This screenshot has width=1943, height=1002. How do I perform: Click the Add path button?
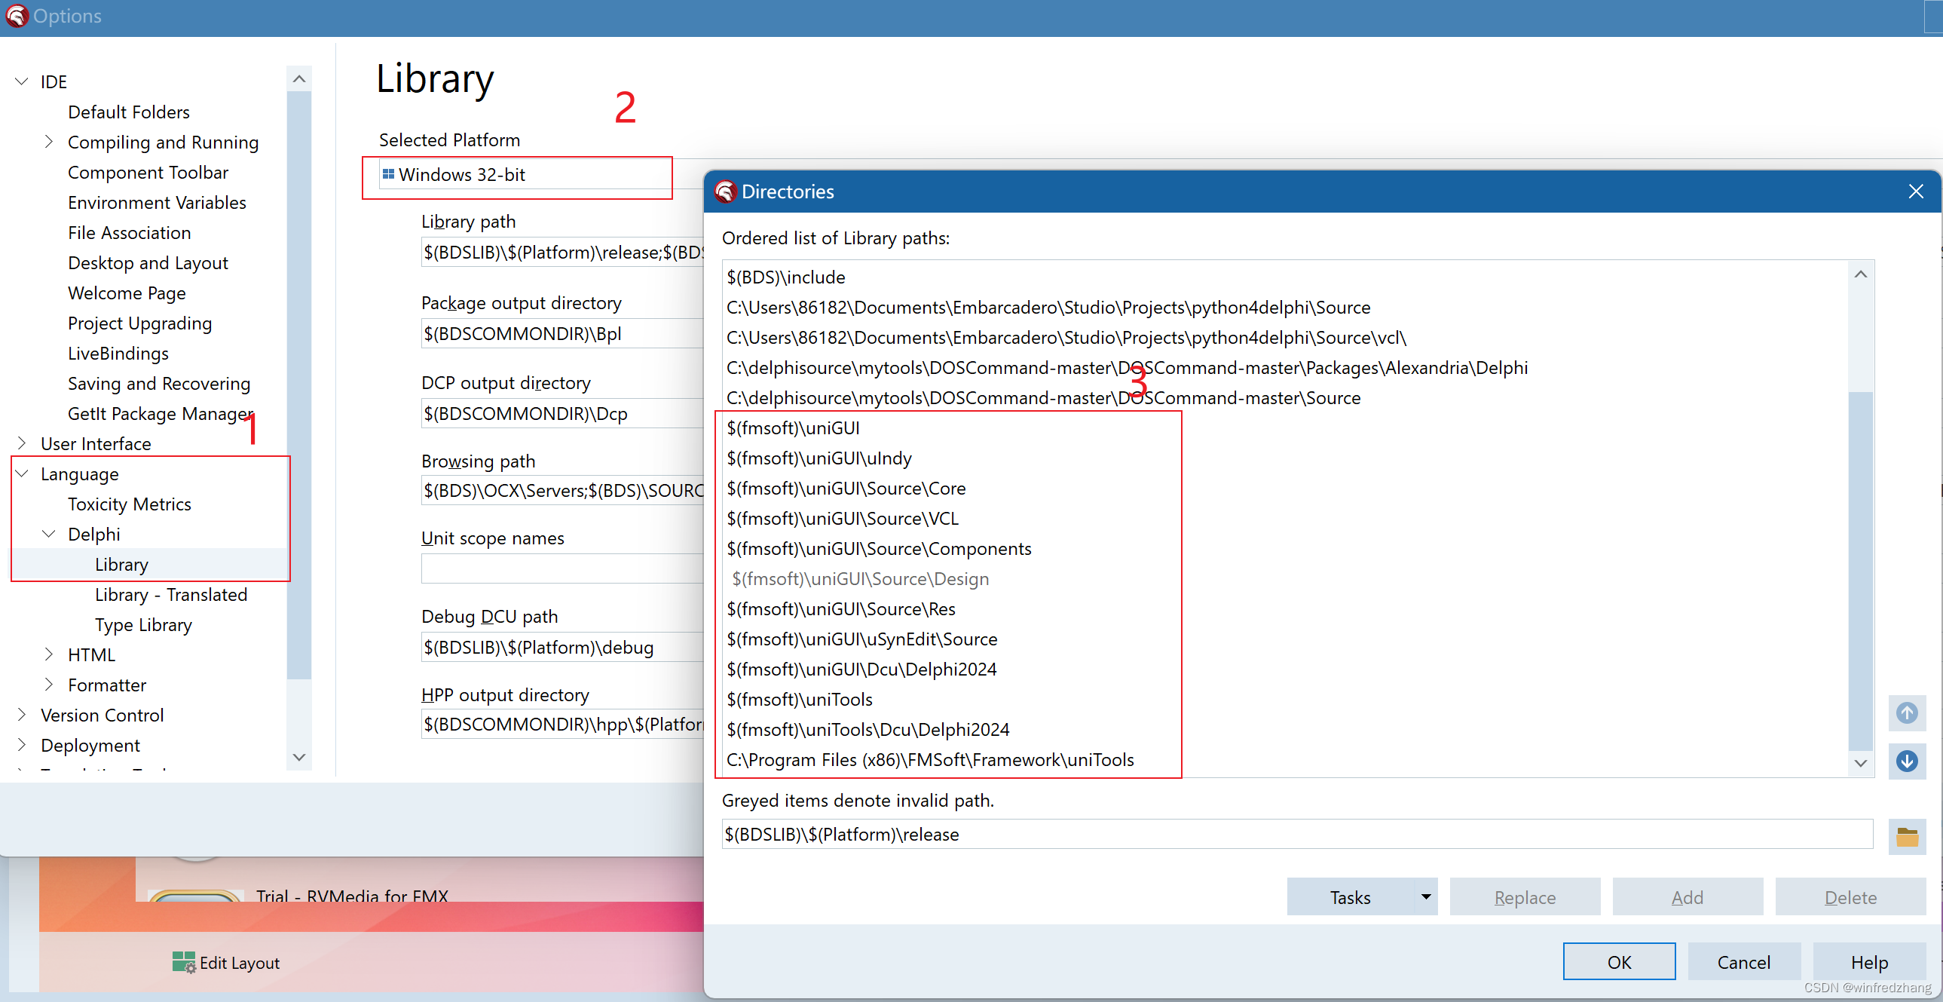1688,896
